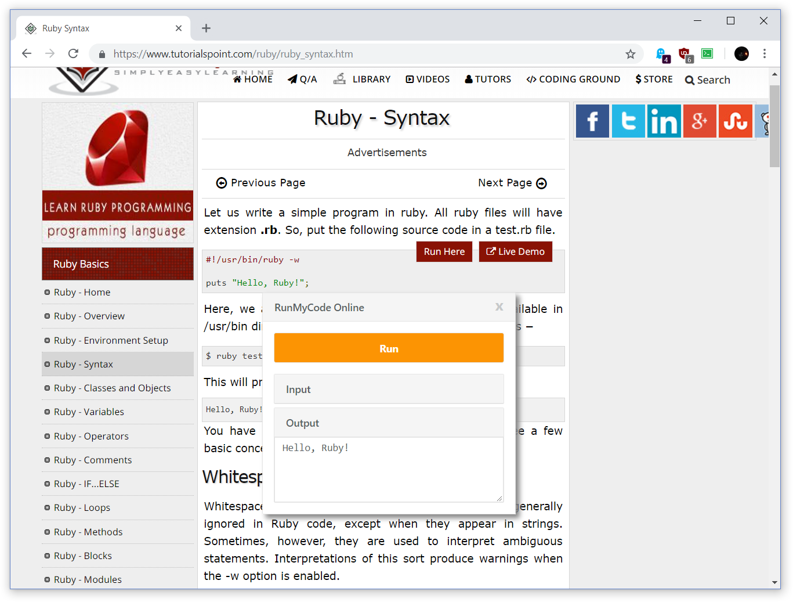Open the red shield extension with badge 6
The width and height of the screenshot is (793, 602).
pos(686,55)
